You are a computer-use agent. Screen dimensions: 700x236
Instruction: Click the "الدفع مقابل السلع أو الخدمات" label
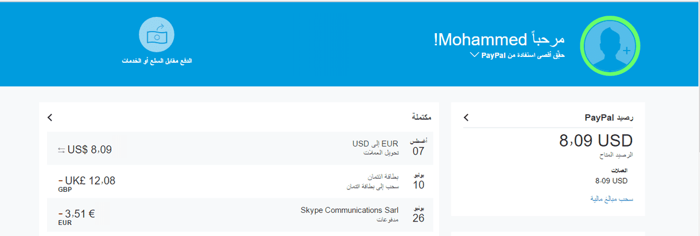156,61
